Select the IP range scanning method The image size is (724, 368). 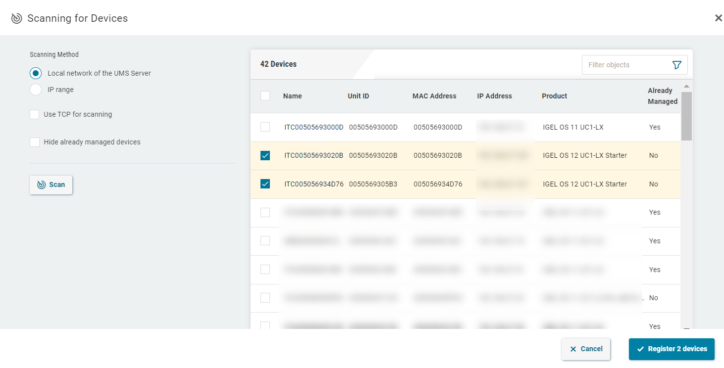(x=35, y=90)
